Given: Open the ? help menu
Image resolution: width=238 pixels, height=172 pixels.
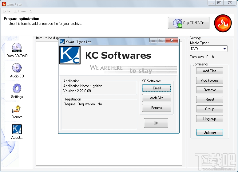Looking at the screenshot, I should click(x=31, y=11).
